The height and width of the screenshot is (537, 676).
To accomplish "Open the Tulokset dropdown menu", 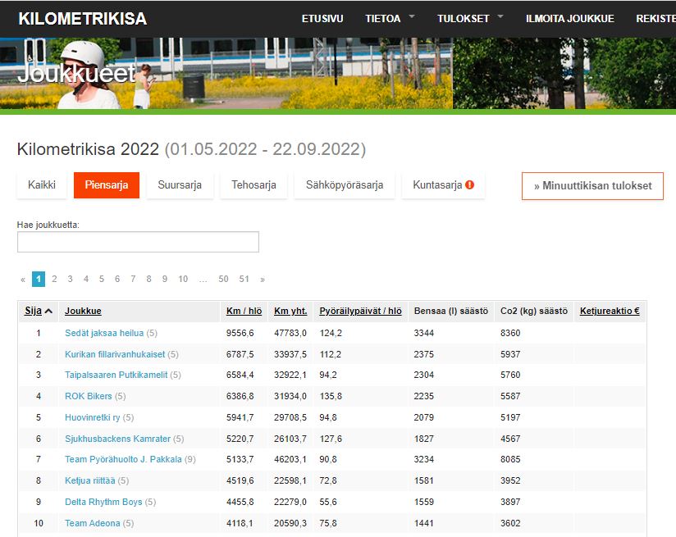I will 470,18.
